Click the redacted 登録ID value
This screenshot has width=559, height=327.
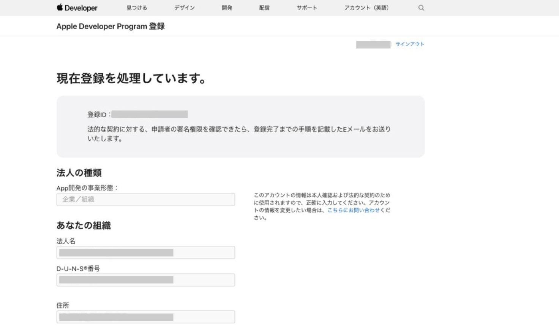(x=150, y=114)
